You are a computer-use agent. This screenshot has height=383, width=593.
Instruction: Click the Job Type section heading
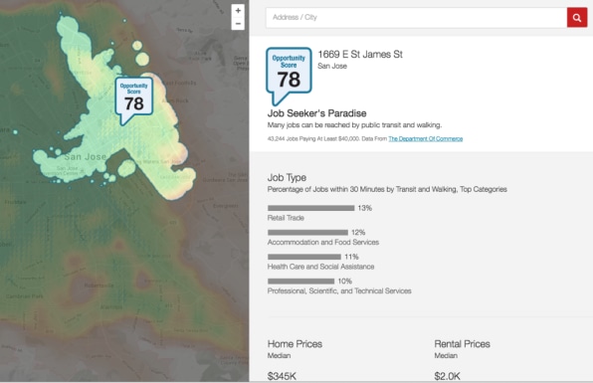pyautogui.click(x=287, y=177)
